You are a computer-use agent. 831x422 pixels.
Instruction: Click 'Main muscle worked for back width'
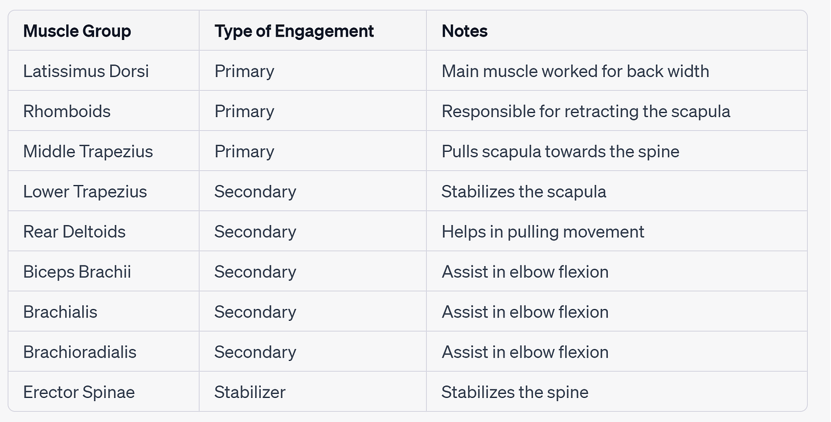(x=575, y=71)
